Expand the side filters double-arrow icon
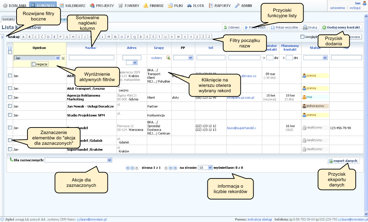The image size is (368, 222). pyautogui.click(x=2, y=37)
